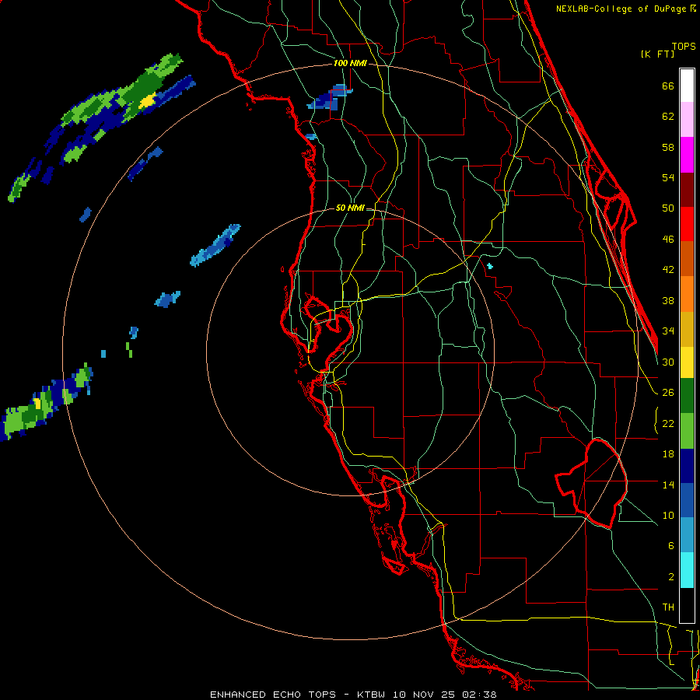Click the 10 NOV 25 date text
Image resolution: width=700 pixels, height=700 pixels.
pyautogui.click(x=424, y=695)
